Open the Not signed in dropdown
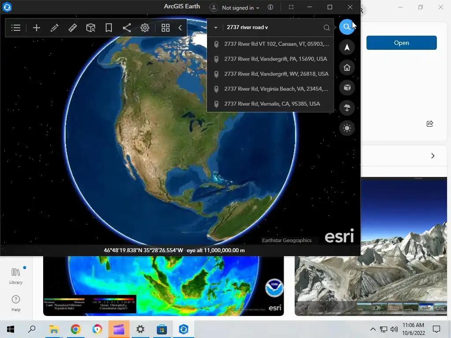Image resolution: width=451 pixels, height=338 pixels. (240, 8)
